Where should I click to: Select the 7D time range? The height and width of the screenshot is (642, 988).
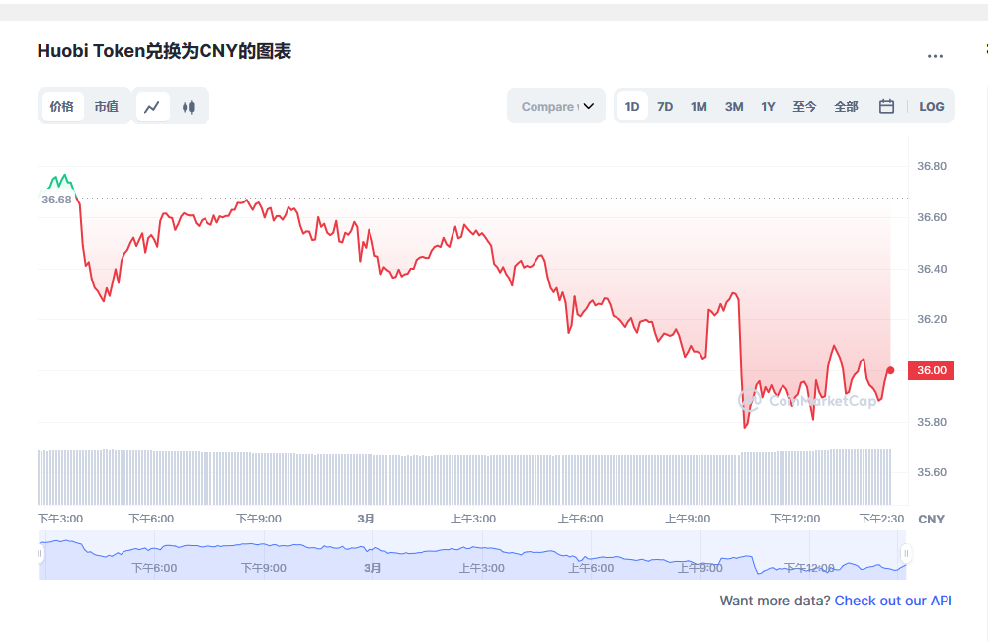[665, 106]
